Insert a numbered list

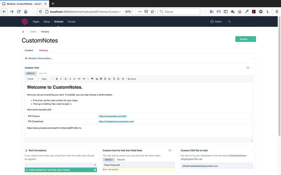[70, 79]
